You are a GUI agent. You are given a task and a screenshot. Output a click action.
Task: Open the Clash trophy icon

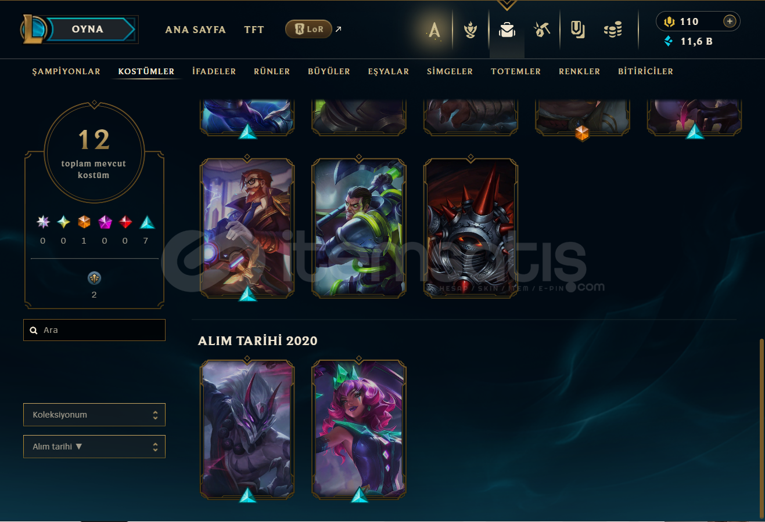click(x=471, y=30)
